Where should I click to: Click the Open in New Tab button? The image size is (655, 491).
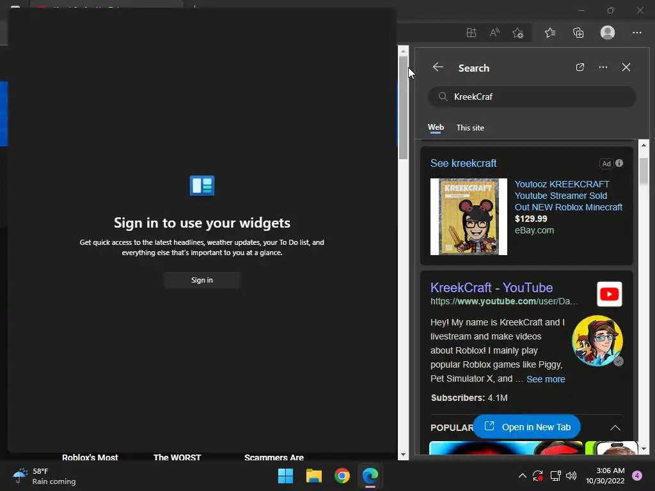(x=527, y=427)
